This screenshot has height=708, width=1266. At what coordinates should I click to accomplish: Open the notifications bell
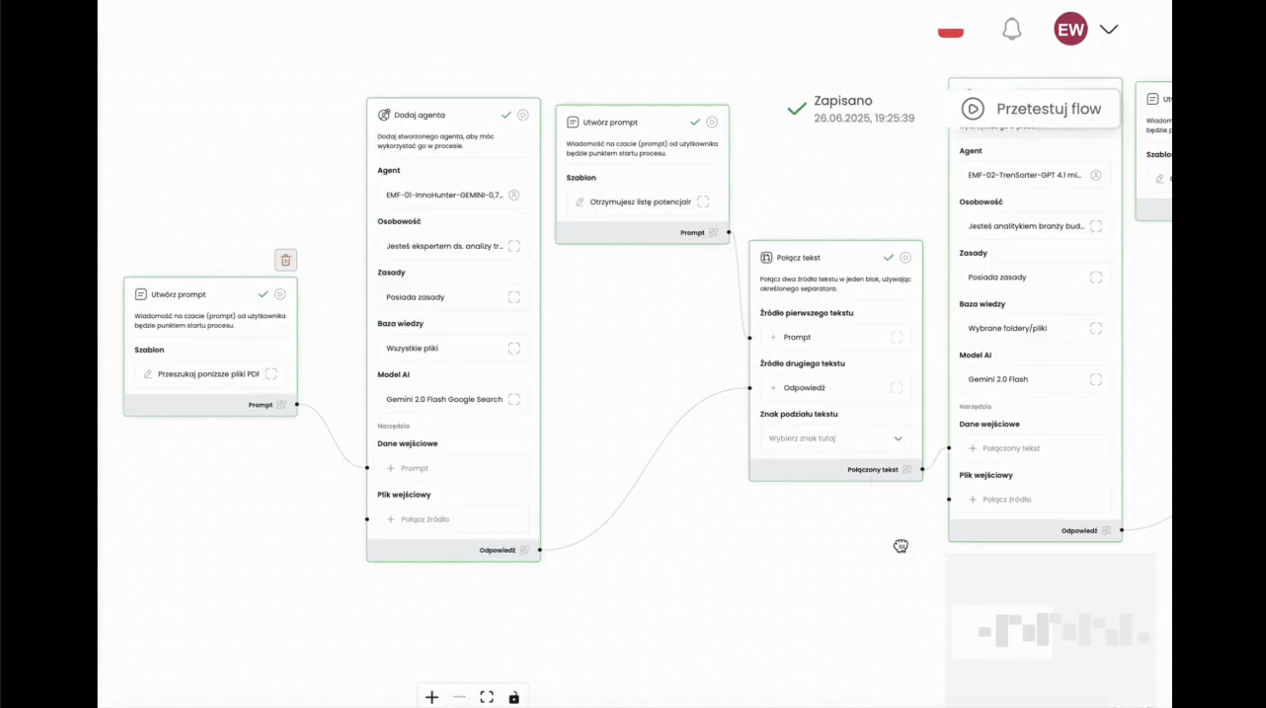pyautogui.click(x=1012, y=29)
